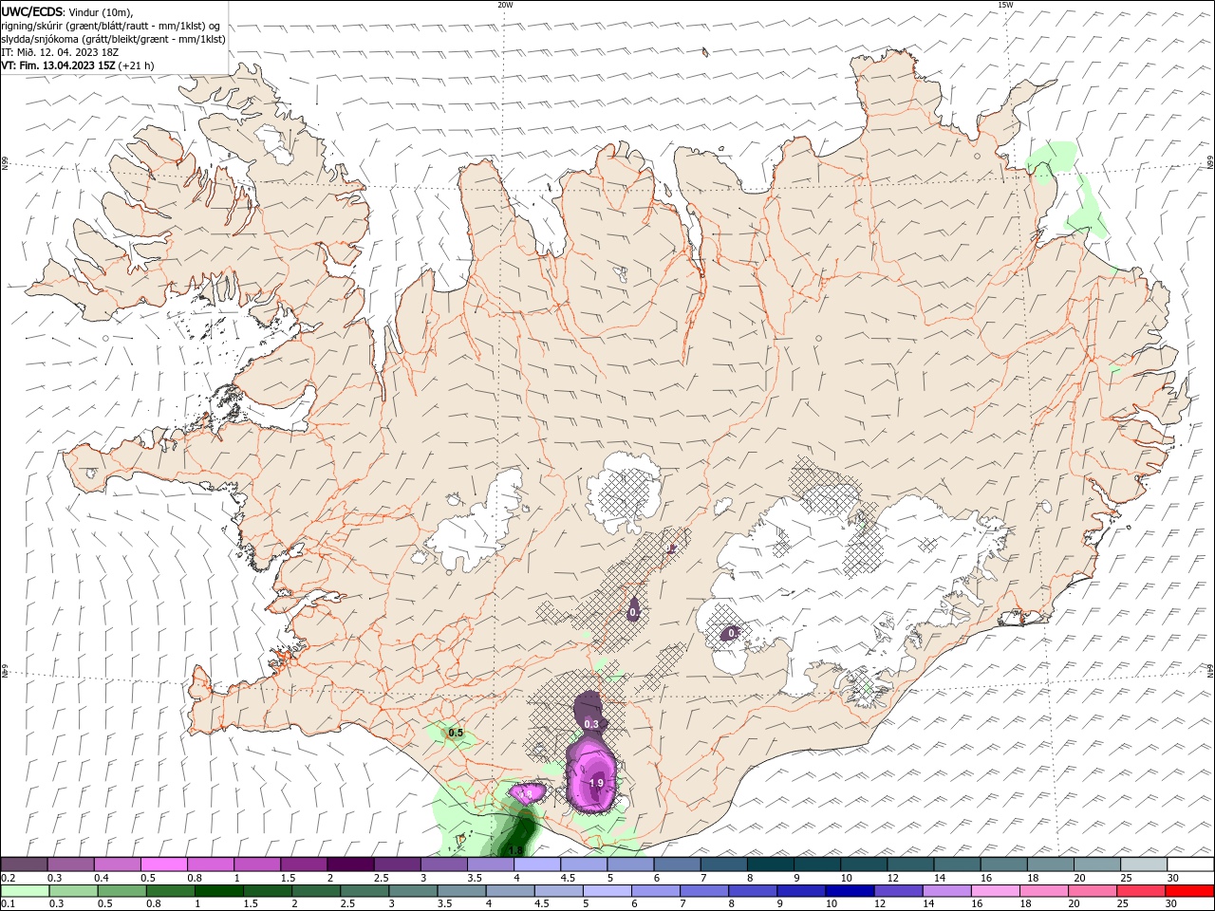
Task: Click the '15W' longitude label
Action: (1005, 5)
